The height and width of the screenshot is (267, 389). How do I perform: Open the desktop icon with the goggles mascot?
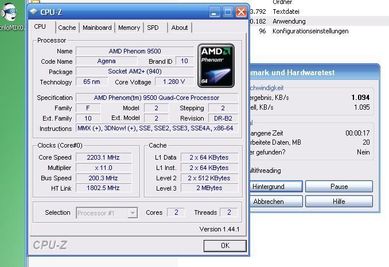point(9,13)
